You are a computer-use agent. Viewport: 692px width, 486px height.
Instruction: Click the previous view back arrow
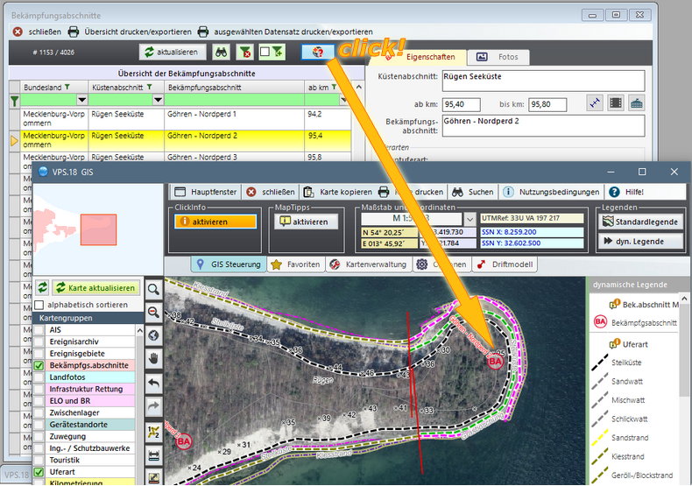(153, 383)
